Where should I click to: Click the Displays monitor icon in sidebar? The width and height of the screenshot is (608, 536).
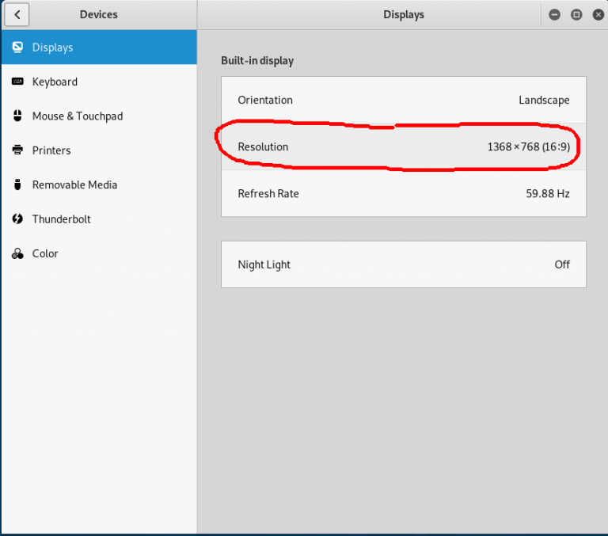pyautogui.click(x=17, y=48)
